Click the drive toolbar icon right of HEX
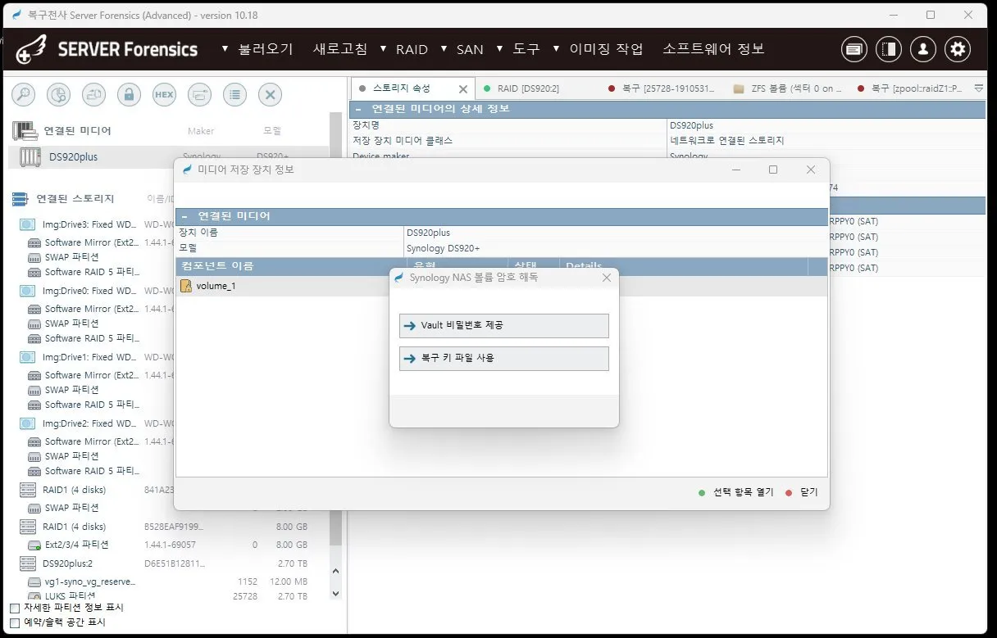 [x=199, y=94]
